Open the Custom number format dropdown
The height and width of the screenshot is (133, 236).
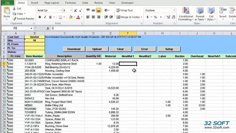pos(174,10)
